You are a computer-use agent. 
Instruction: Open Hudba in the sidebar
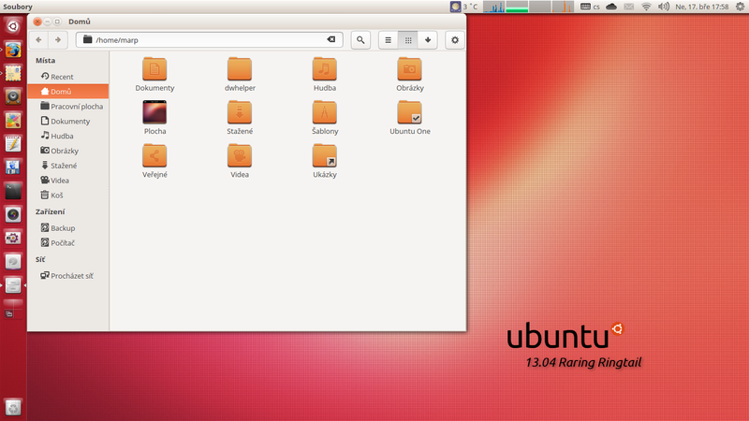67,136
